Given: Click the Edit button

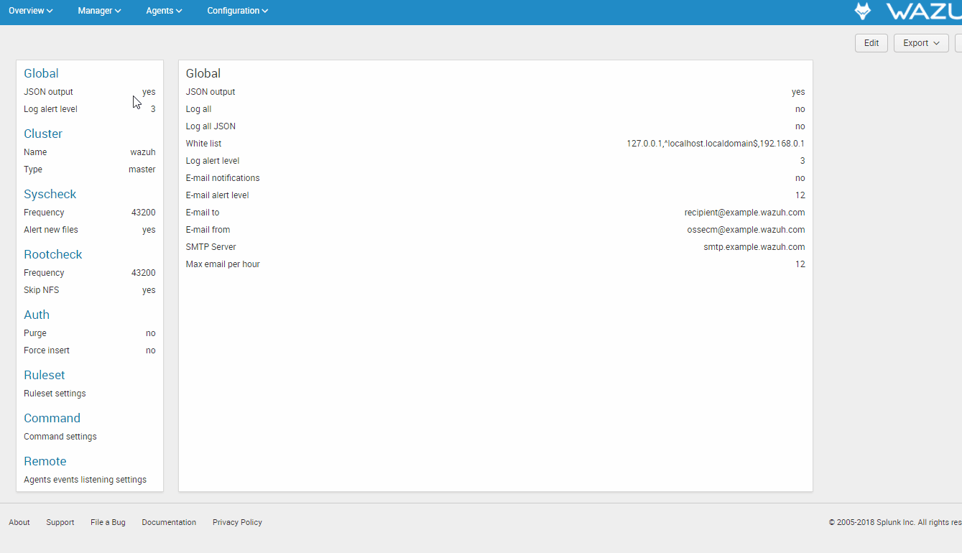Looking at the screenshot, I should point(871,43).
